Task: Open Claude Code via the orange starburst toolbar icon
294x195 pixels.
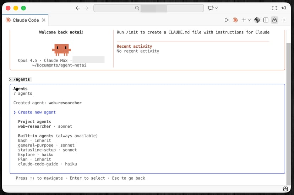Action: point(235,20)
